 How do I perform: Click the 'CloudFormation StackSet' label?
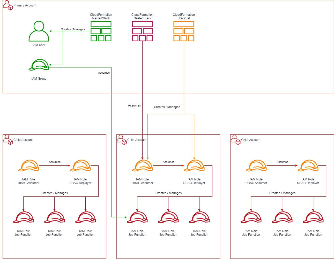tap(184, 17)
